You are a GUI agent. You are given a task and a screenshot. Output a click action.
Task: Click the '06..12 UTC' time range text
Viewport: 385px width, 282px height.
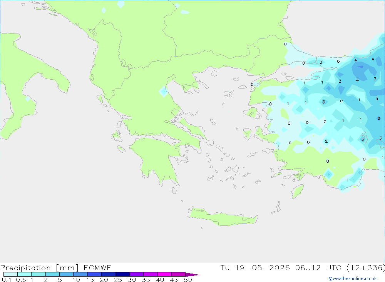point(318,267)
